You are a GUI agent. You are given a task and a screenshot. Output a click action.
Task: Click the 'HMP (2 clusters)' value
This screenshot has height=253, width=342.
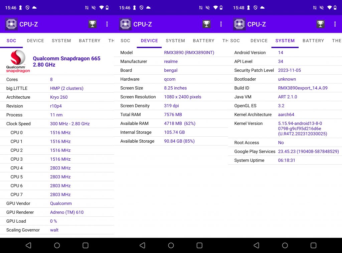[67, 88]
